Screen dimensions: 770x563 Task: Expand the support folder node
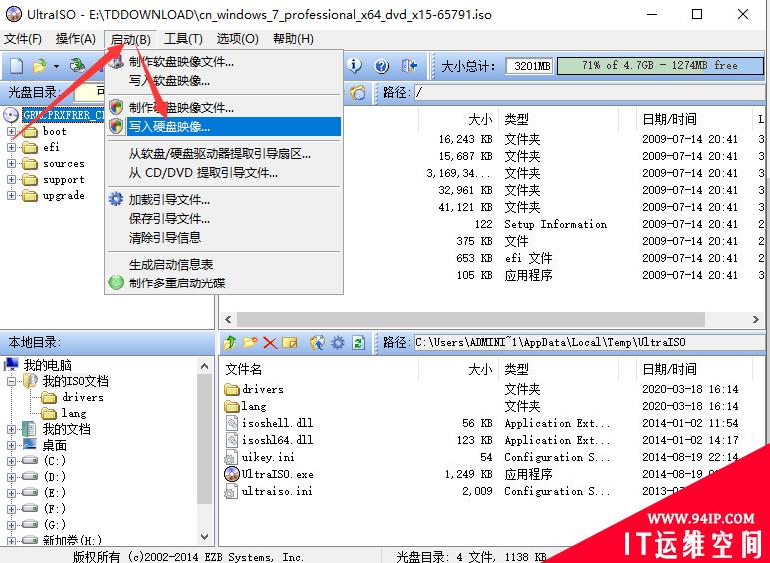[11, 179]
